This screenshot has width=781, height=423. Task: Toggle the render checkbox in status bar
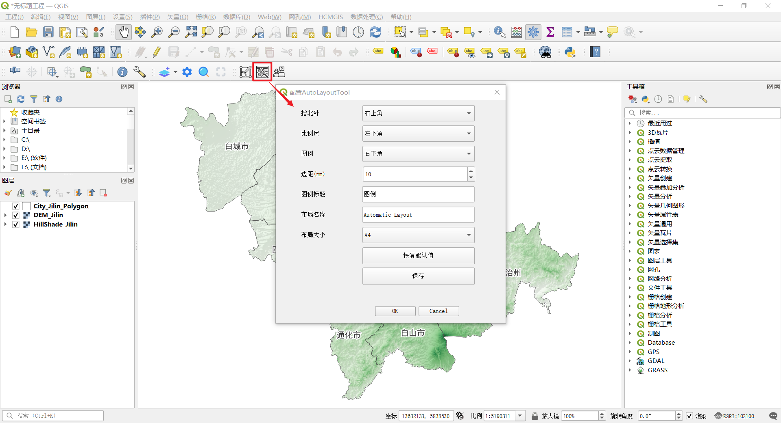click(689, 416)
